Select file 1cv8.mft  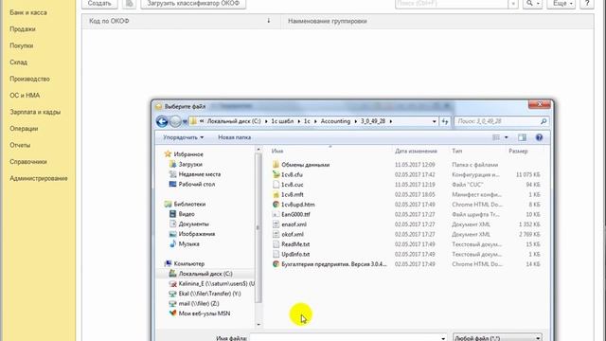click(x=293, y=194)
